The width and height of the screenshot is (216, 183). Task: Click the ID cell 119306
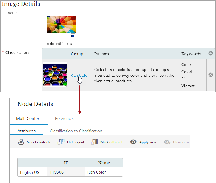pos(66,172)
